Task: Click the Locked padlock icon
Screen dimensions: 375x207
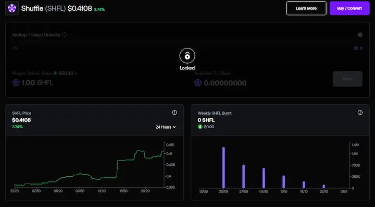Action: coord(187,56)
